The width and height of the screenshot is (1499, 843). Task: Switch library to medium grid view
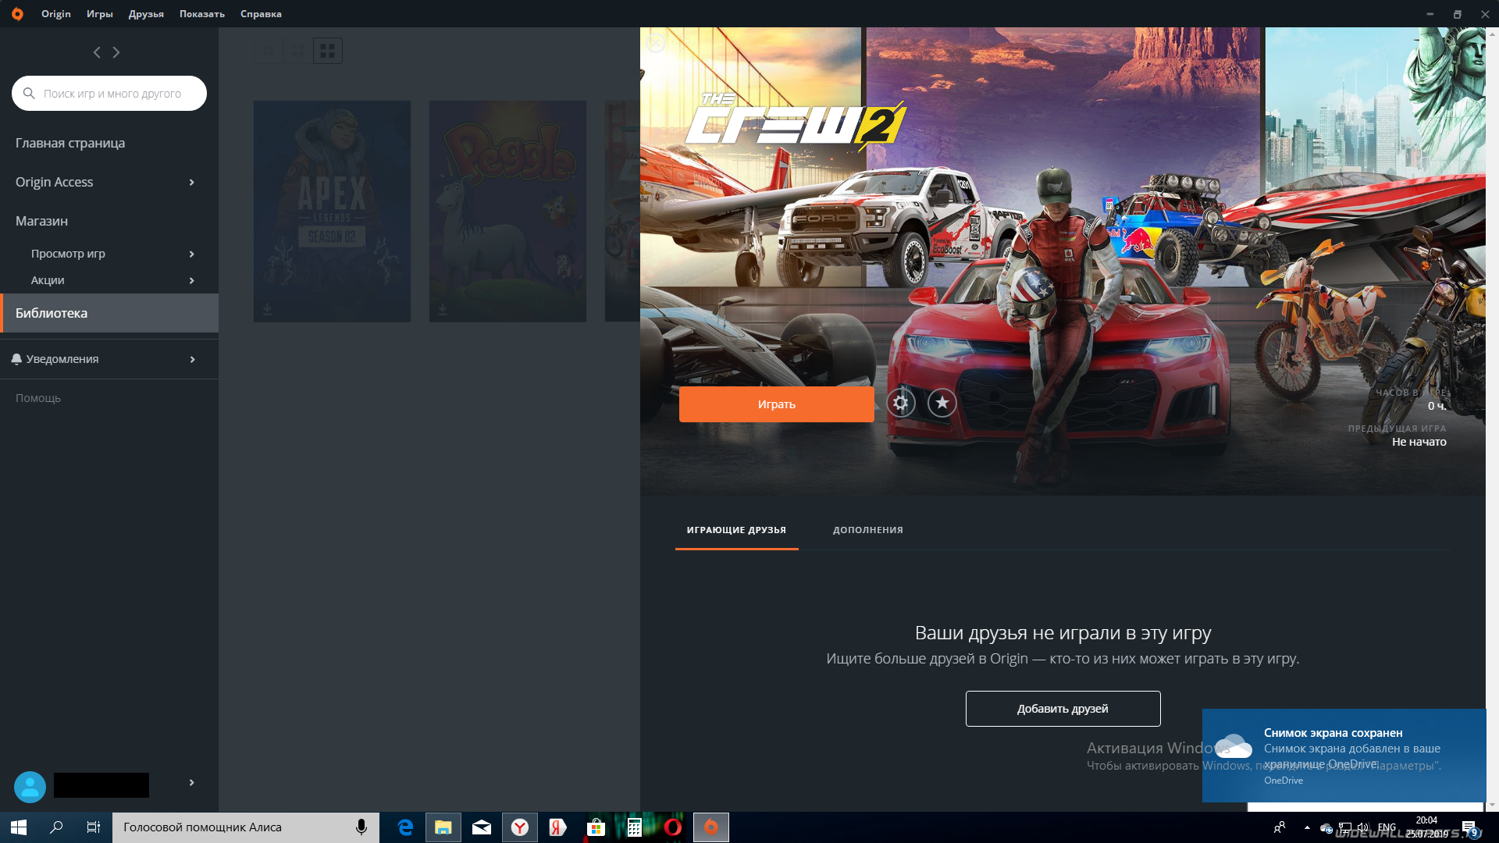click(x=298, y=51)
